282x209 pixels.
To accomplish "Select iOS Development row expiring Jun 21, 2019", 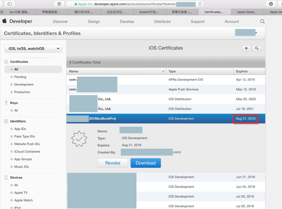I will (166, 177).
